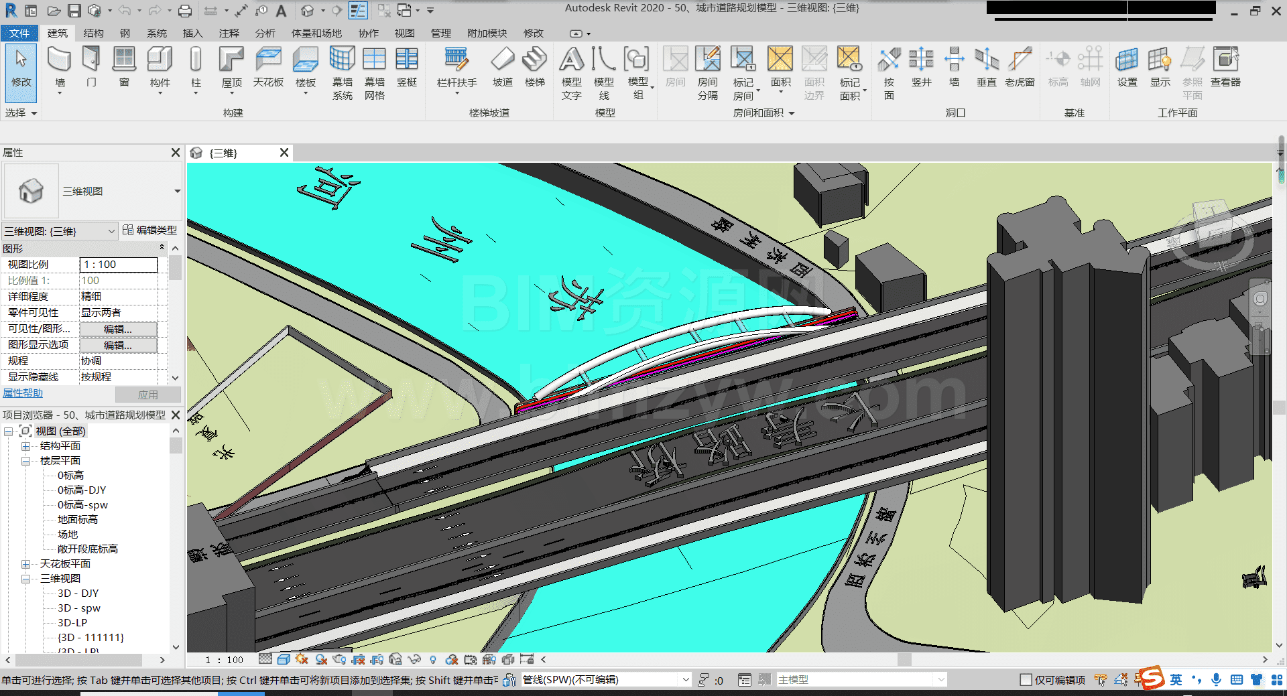This screenshot has width=1287, height=696.
Task: Open the 三维视图 type selector dropdown
Action: click(x=177, y=192)
